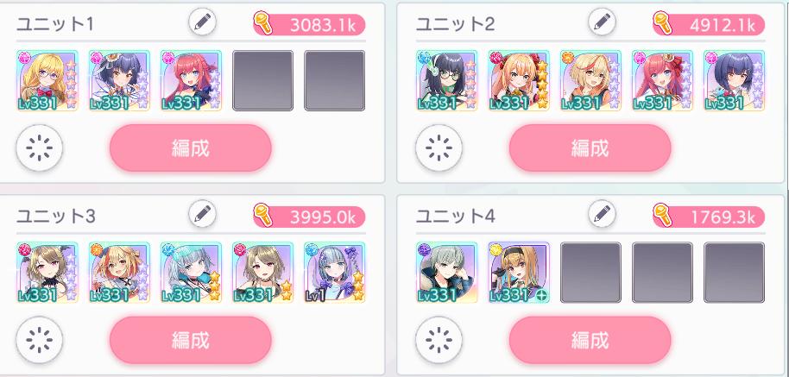Edit the ユニット1 name with the pencil icon

202,22
